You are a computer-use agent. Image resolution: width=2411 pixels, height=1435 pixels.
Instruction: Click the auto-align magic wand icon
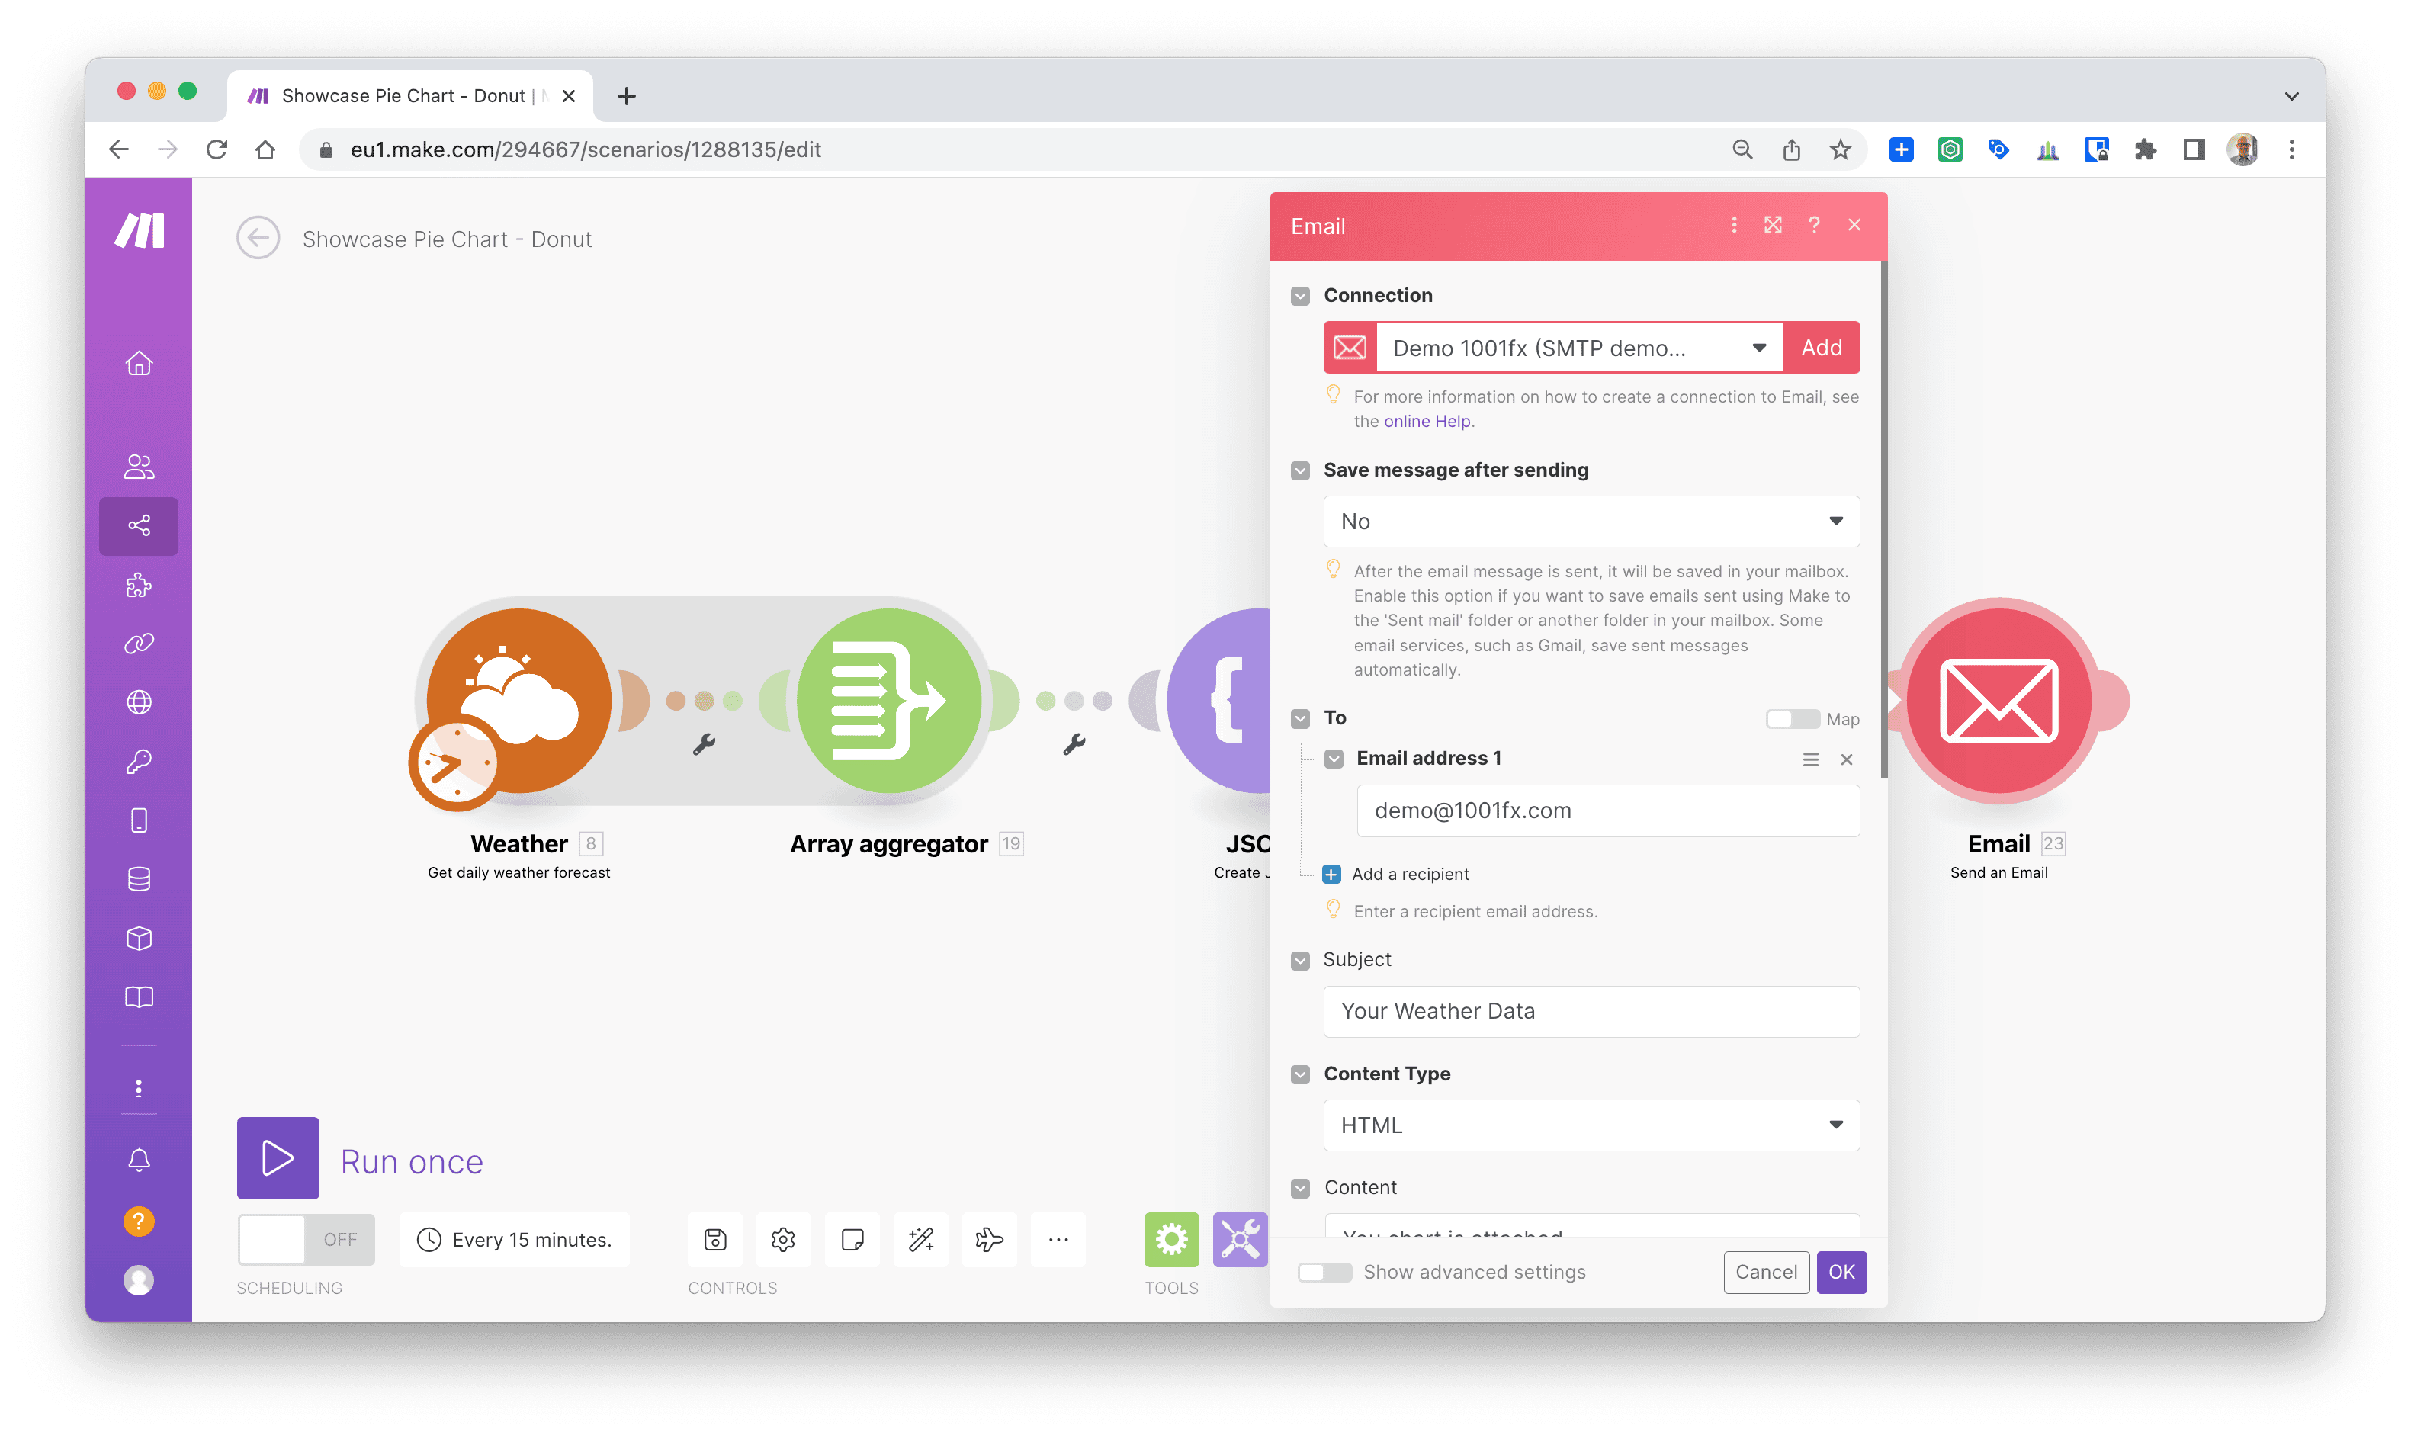(x=920, y=1239)
